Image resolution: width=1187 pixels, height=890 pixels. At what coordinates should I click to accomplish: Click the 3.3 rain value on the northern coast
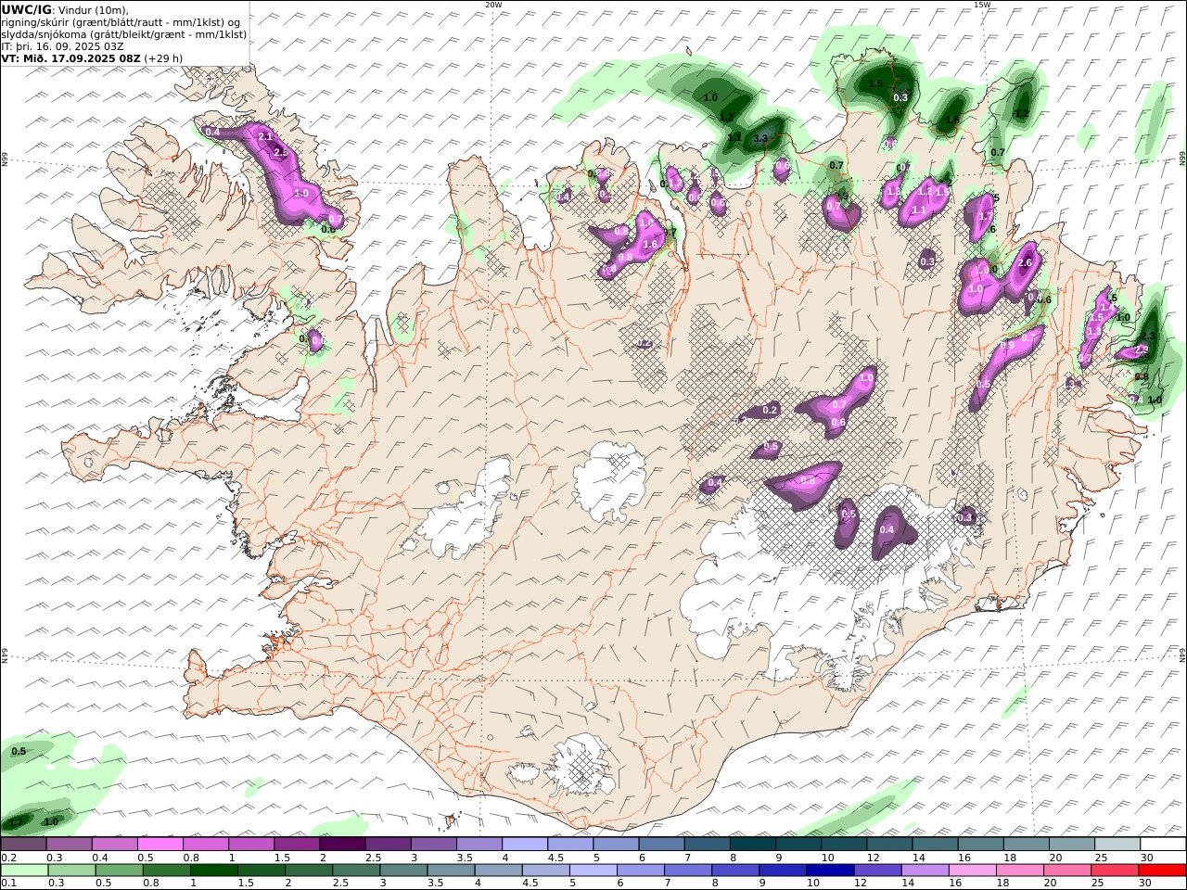click(x=761, y=138)
